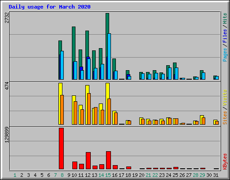Click day "30" on the x-axis
230x180 pixels.
click(209, 175)
